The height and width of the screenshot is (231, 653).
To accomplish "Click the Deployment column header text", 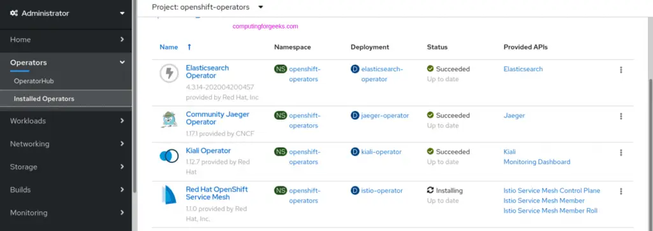I will point(370,47).
